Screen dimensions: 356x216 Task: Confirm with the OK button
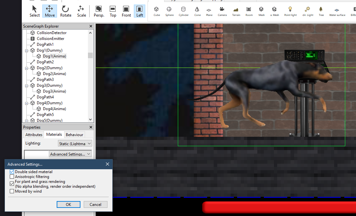tap(68, 204)
